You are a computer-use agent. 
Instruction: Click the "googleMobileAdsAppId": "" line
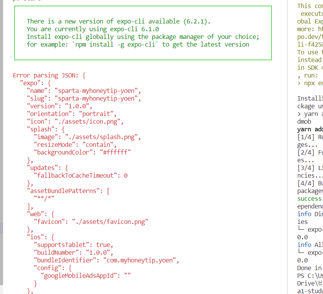86,276
